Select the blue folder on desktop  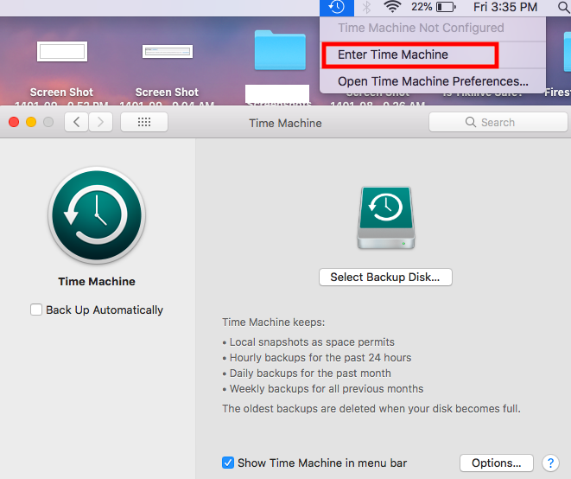280,50
